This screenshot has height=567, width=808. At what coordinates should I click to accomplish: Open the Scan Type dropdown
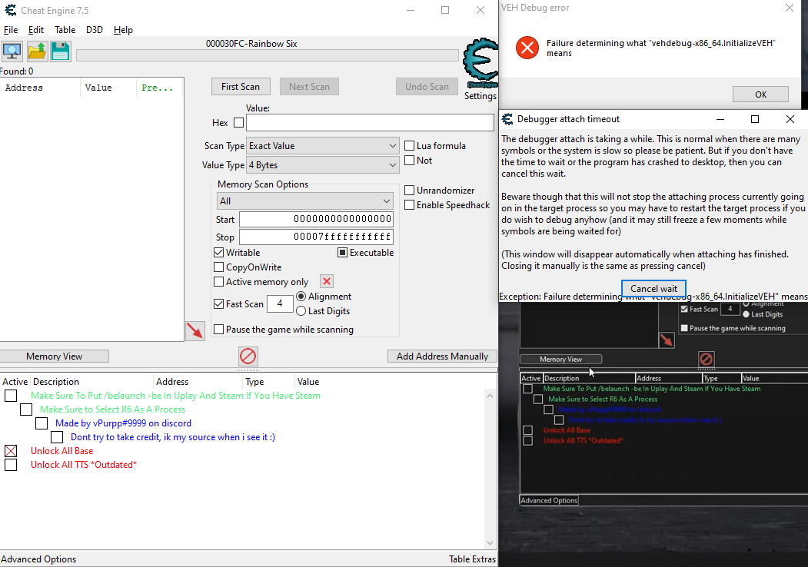(x=323, y=146)
